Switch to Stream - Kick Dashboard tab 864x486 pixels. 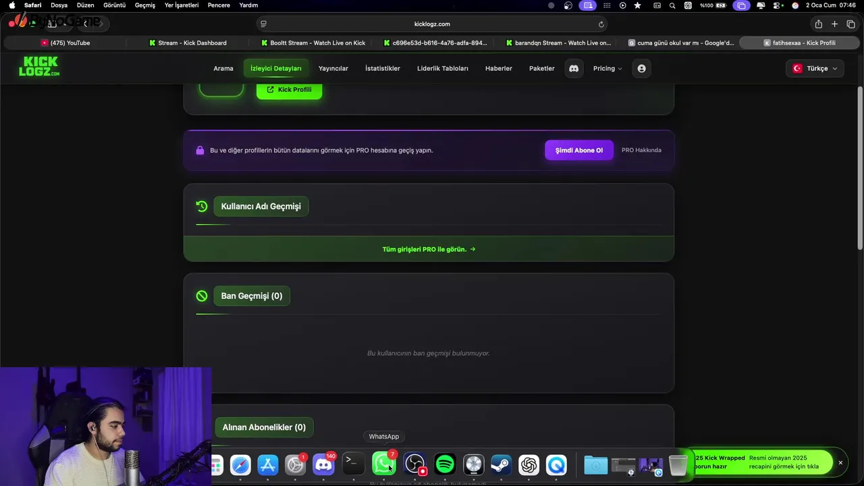(x=188, y=43)
